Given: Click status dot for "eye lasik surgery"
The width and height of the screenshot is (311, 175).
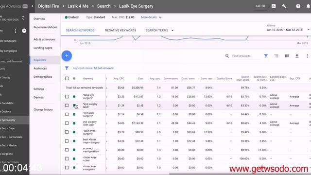Looking at the screenshot, I should pos(74,114).
